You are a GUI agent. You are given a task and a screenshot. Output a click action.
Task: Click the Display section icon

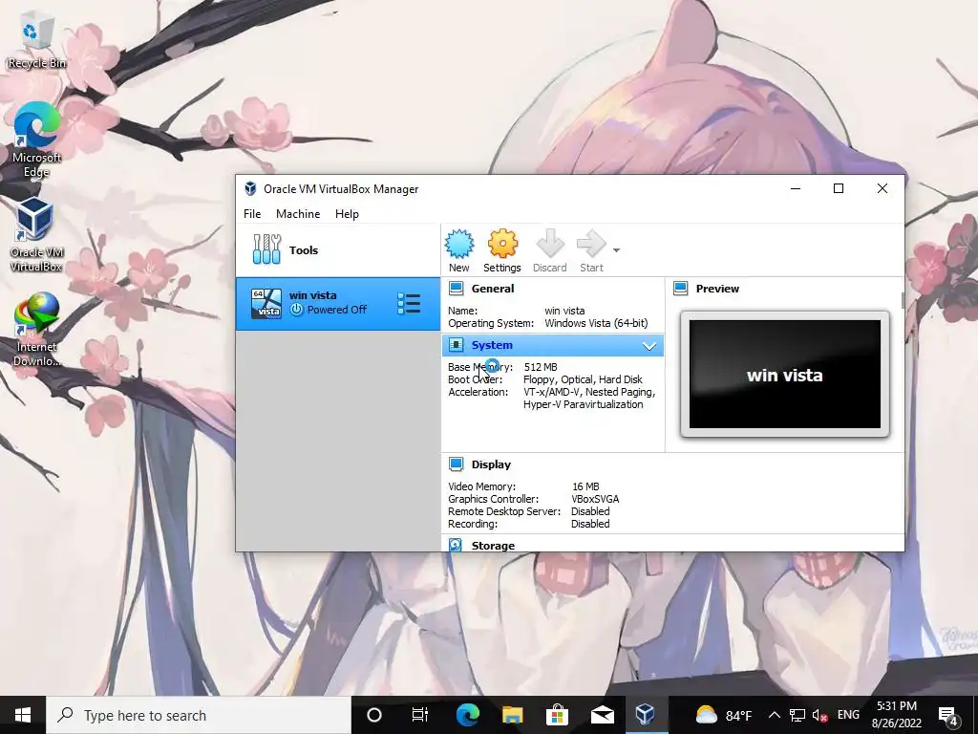[x=456, y=464]
